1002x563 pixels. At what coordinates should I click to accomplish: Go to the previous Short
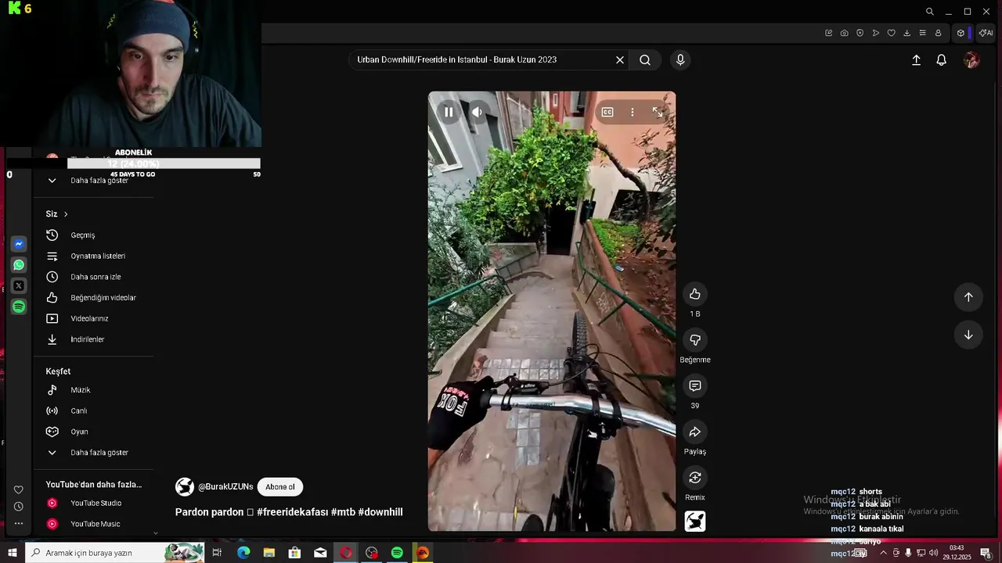pyautogui.click(x=968, y=297)
